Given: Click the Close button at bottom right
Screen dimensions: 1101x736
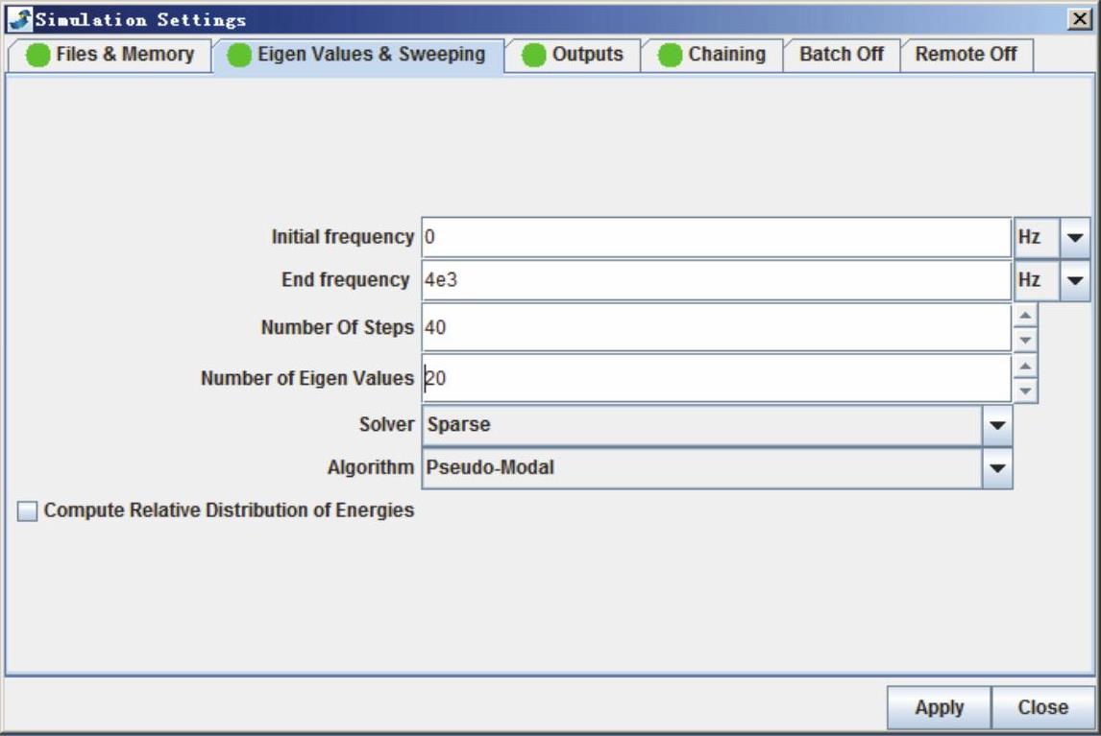Looking at the screenshot, I should point(1042,708).
